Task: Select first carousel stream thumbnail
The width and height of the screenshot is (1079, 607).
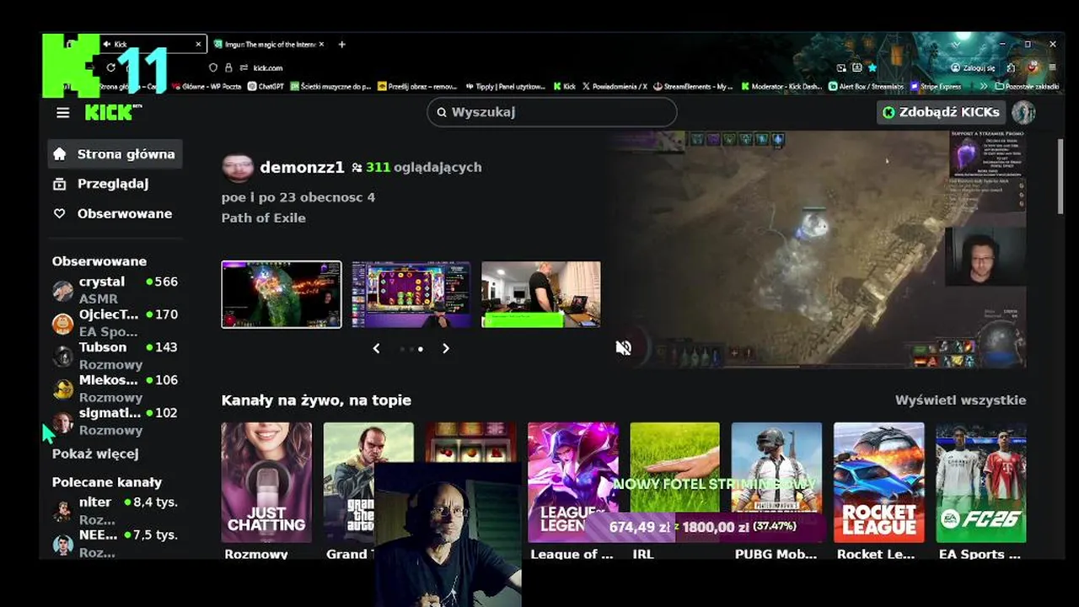Action: point(282,294)
